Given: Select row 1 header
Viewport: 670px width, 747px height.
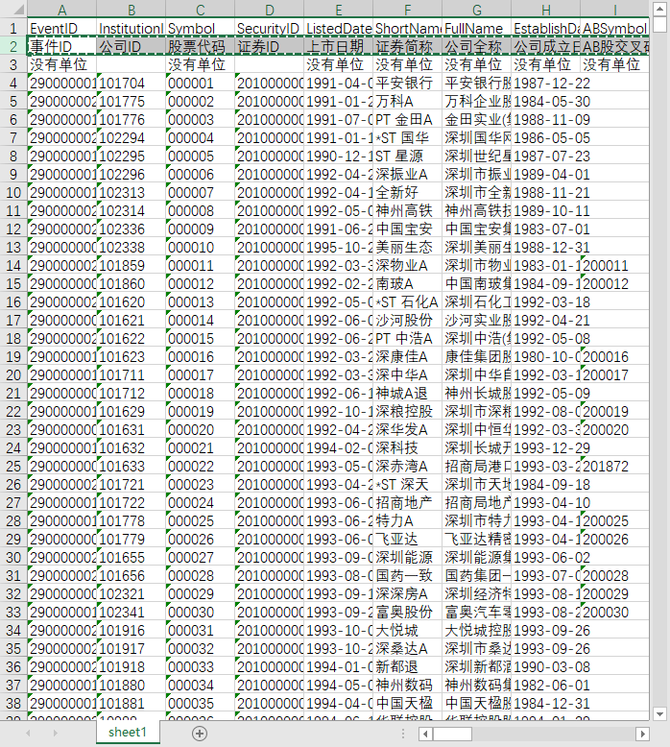Looking at the screenshot, I should coord(13,28).
